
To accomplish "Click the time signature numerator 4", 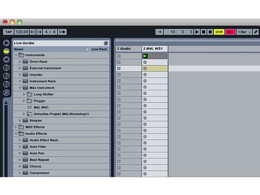I will click(46, 32).
